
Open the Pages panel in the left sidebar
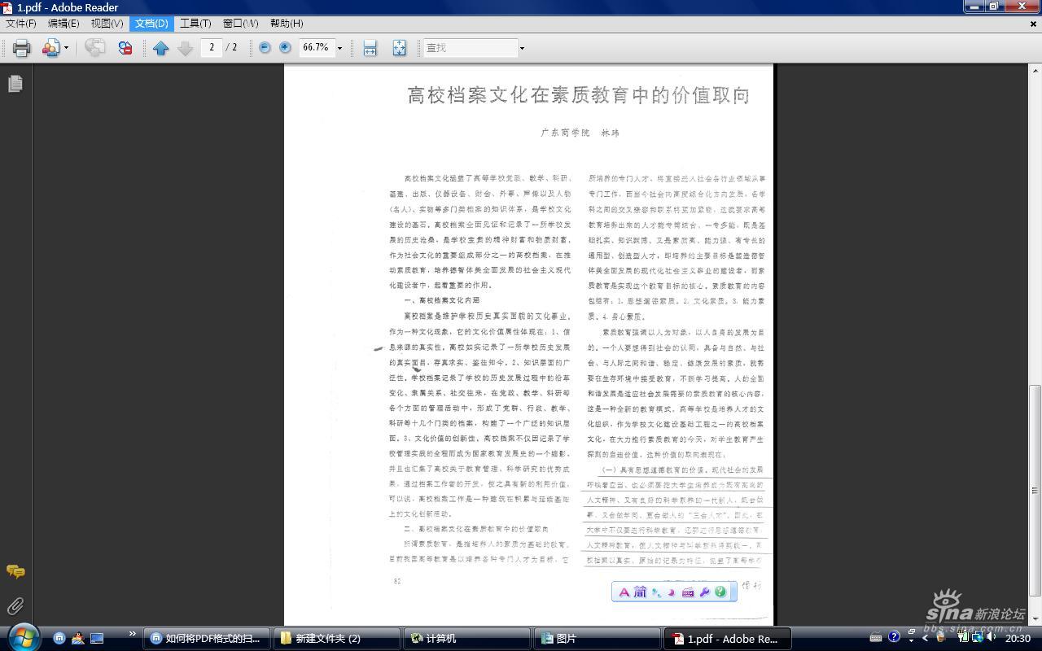(x=14, y=84)
